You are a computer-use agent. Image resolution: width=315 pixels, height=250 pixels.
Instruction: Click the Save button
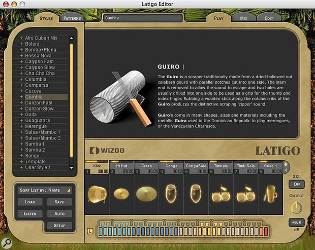point(59,202)
